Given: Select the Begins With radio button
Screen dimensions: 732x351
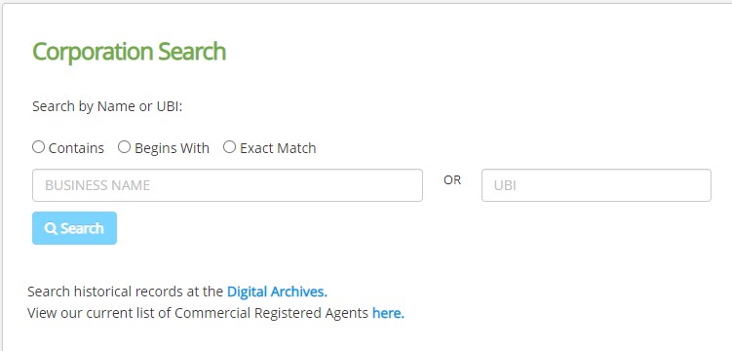Looking at the screenshot, I should click(x=124, y=147).
